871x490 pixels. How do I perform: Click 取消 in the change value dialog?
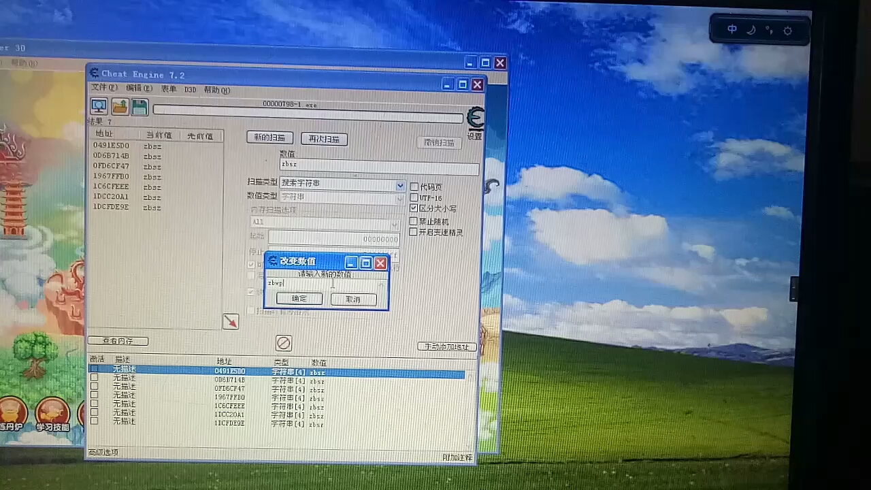coord(353,299)
